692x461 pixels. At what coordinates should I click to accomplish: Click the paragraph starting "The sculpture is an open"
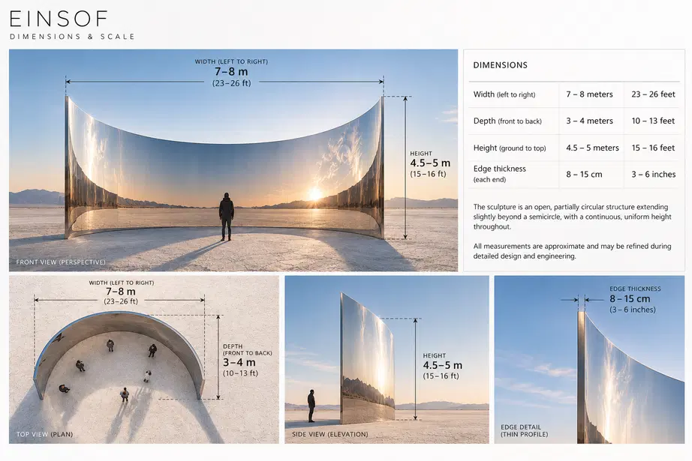pyautogui.click(x=573, y=217)
